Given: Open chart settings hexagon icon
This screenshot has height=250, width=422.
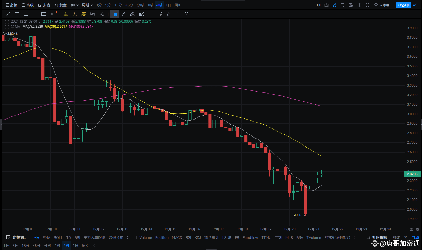Looking at the screenshot, I should [x=359, y=5].
